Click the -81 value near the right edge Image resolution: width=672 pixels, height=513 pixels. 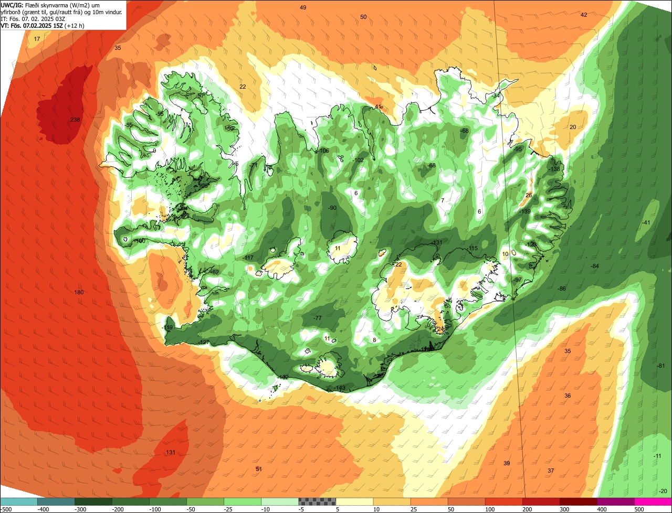coord(660,366)
